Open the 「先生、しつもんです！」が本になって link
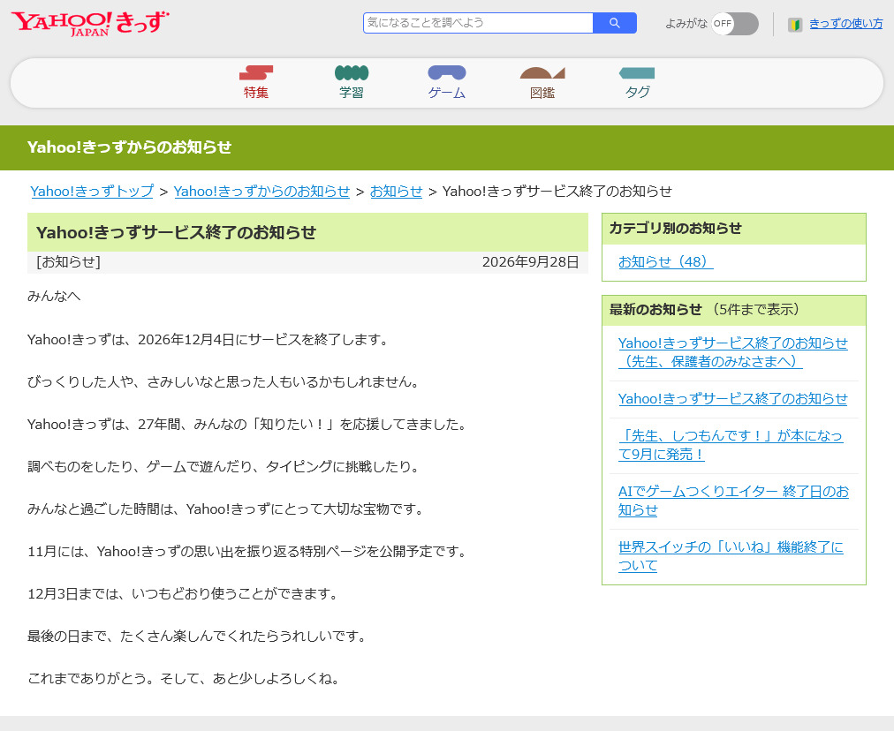 pos(731,445)
